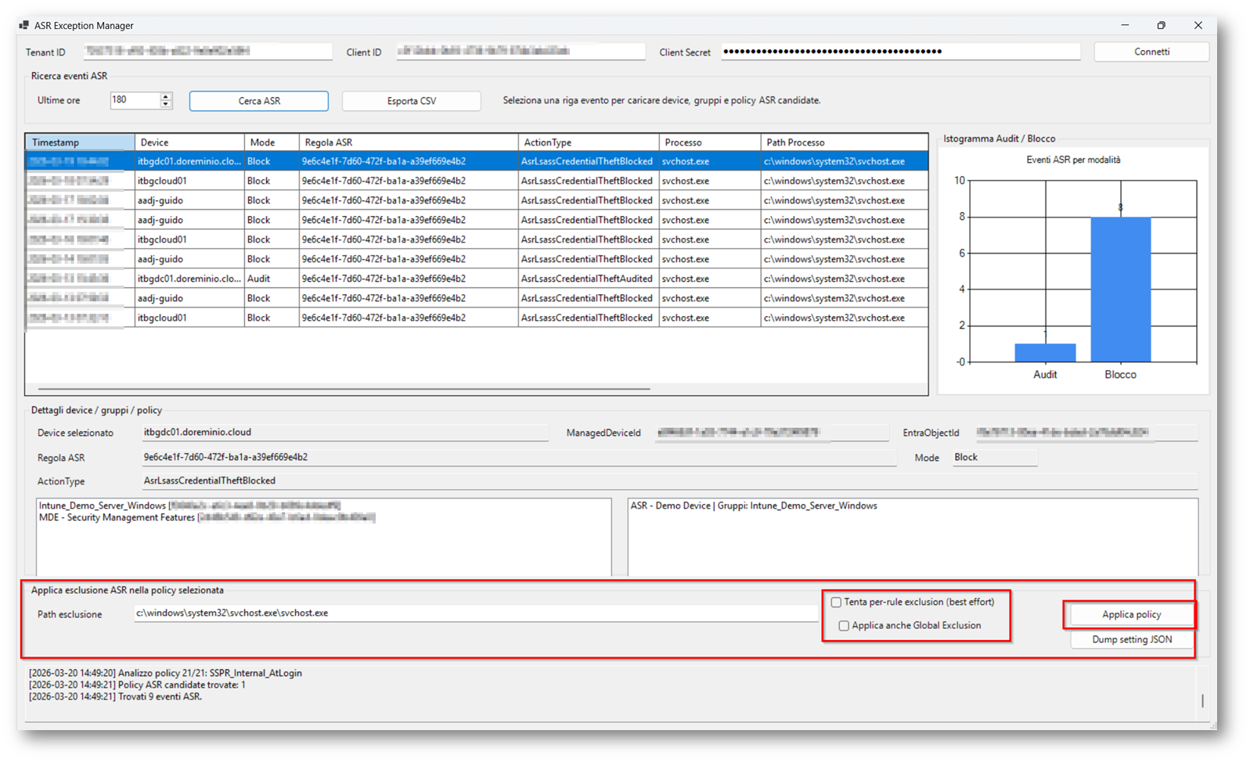Check Applica anche Global Exclusion
1250x763 pixels.
tap(844, 626)
